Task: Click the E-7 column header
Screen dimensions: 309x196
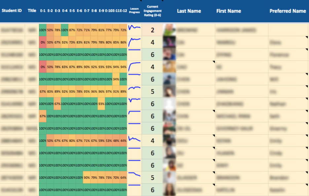Action: pyautogui.click(x=87, y=11)
